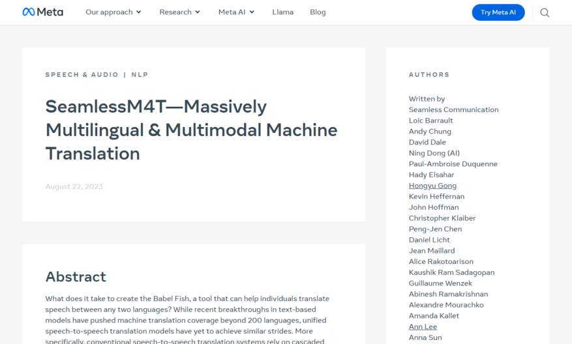Click author name Amanda Kallet
The width and height of the screenshot is (572, 344).
(434, 316)
